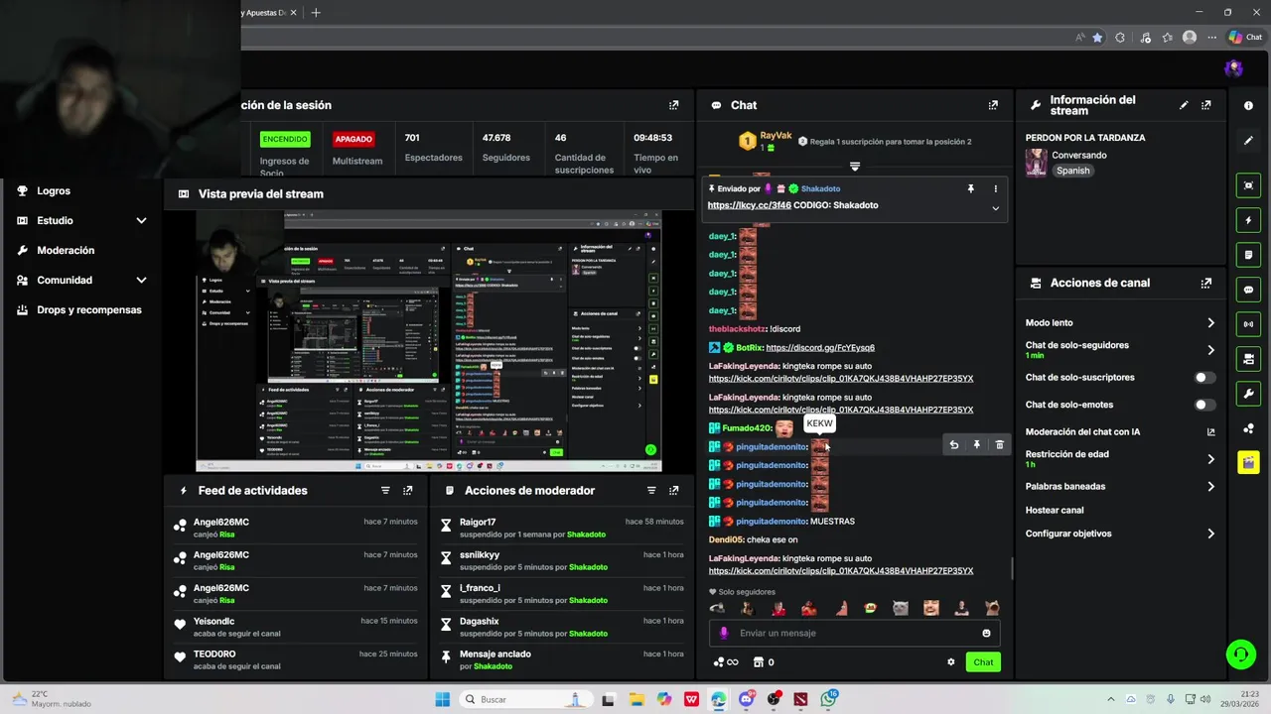Toggle the notes panel sidebar icon
The height and width of the screenshot is (714, 1271).
point(1248,255)
